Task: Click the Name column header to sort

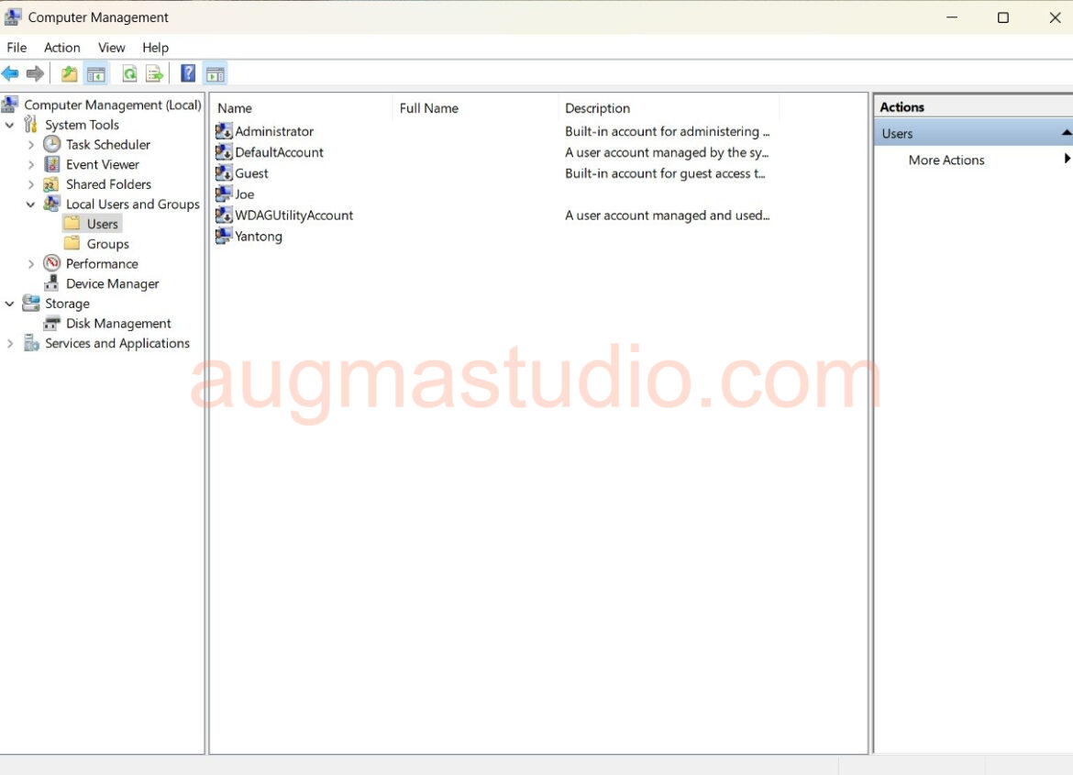Action: pyautogui.click(x=235, y=107)
